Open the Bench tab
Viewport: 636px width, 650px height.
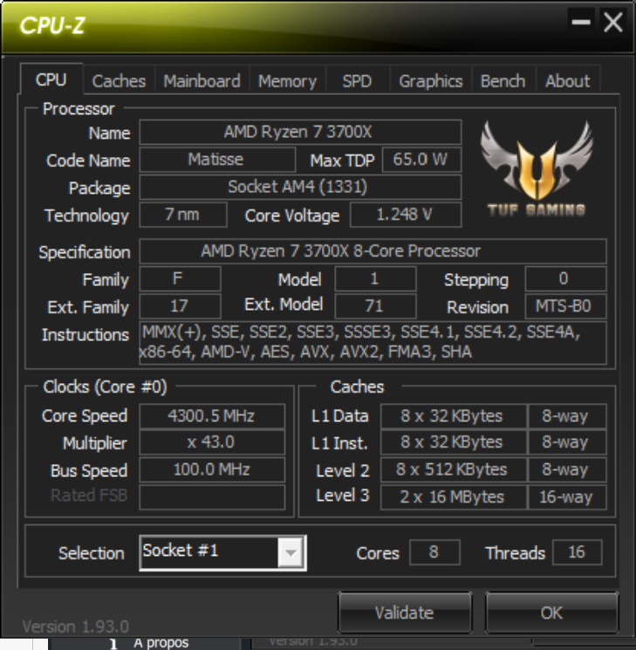(503, 81)
